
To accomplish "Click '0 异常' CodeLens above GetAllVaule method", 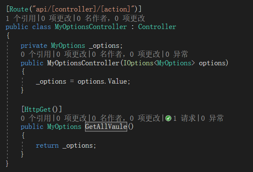I will (212, 118).
